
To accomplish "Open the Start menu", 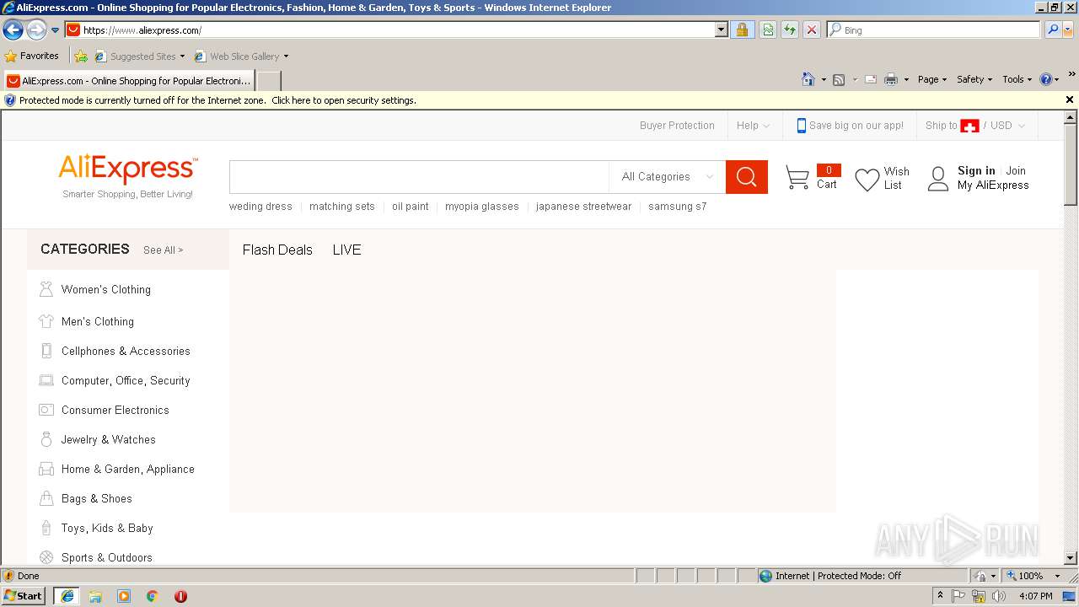I will (x=24, y=596).
